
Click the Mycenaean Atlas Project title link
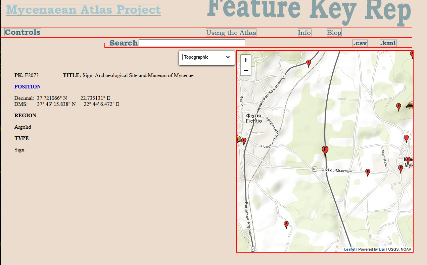coord(83,10)
